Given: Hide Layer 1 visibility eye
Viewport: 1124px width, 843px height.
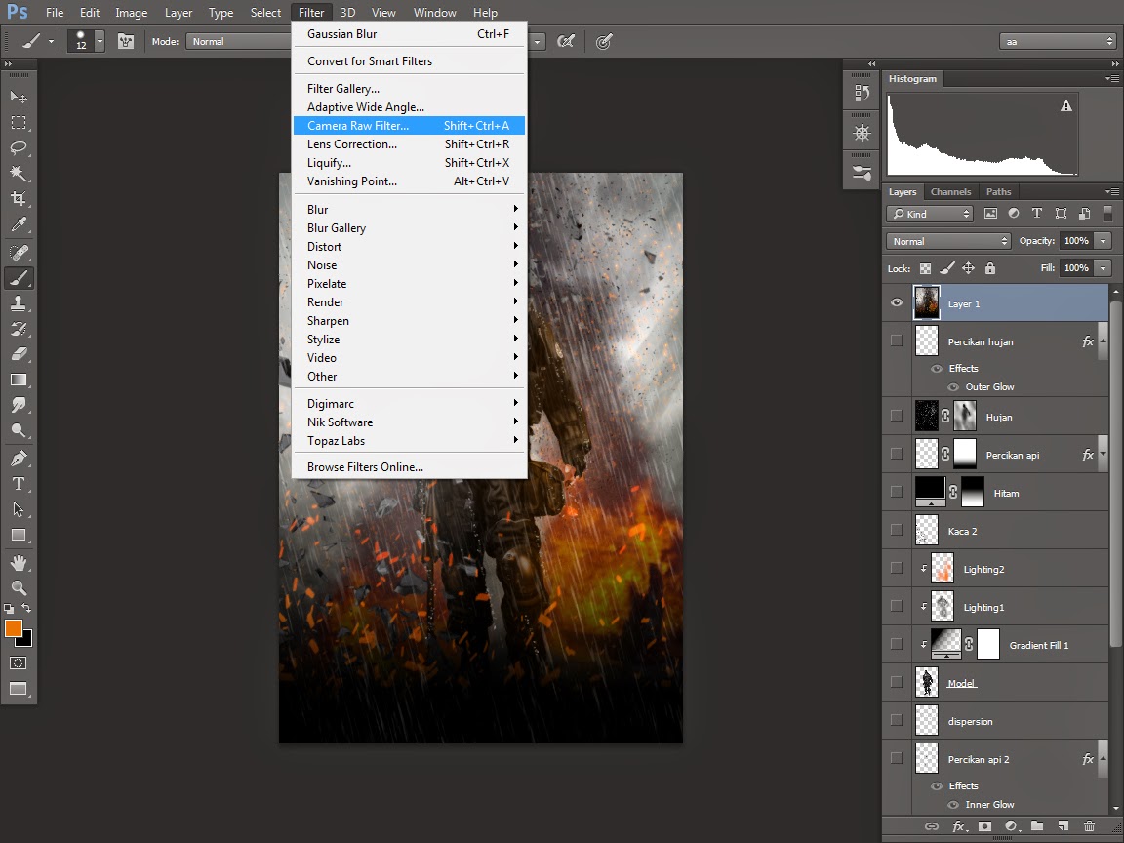Looking at the screenshot, I should 897,302.
